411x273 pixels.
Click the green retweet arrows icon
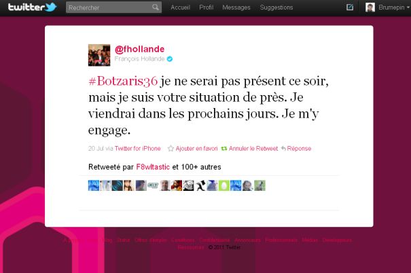click(x=224, y=149)
